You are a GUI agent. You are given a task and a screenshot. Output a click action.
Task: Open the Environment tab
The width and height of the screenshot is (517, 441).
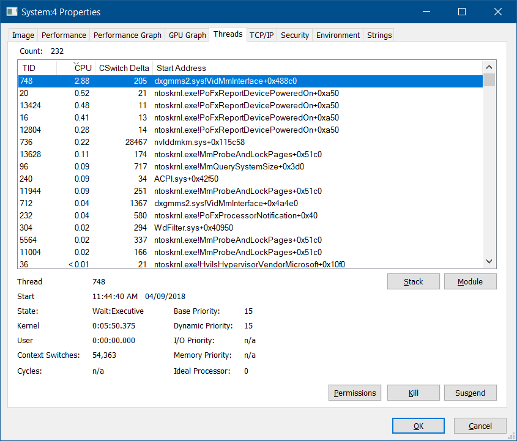pyautogui.click(x=338, y=35)
